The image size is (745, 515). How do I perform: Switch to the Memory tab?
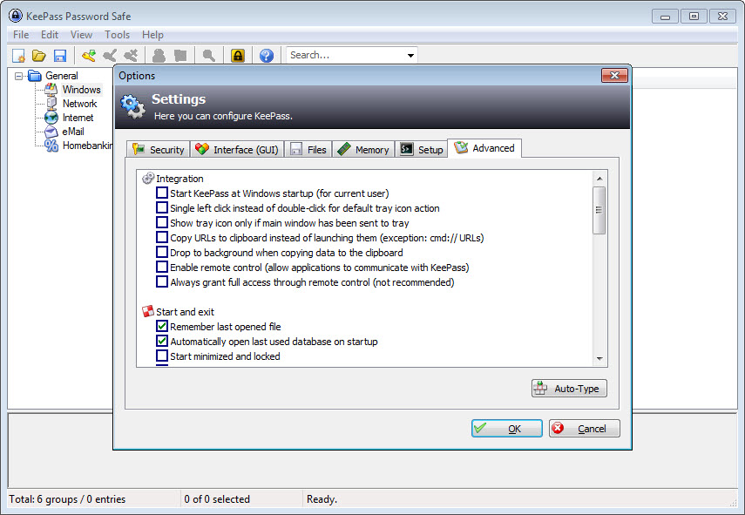363,149
